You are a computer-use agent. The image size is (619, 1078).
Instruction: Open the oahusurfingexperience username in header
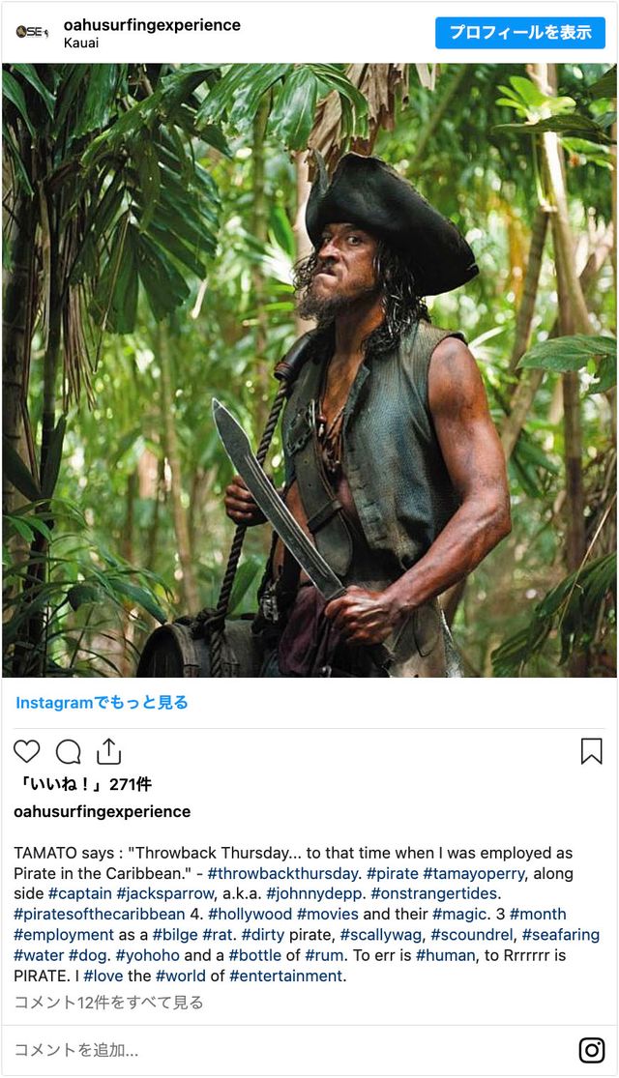coord(152,25)
